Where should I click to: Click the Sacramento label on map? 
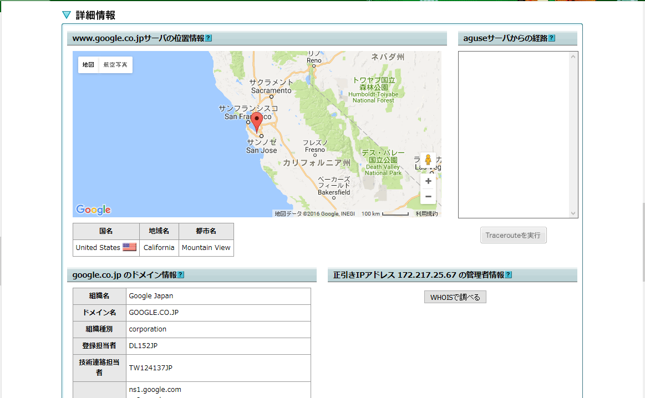point(271,90)
